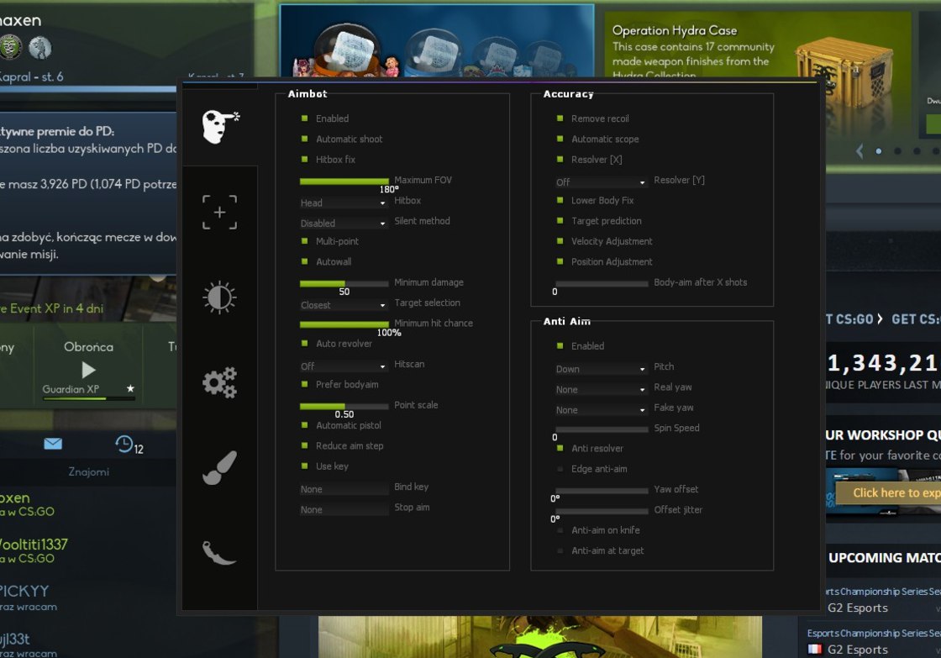The image size is (941, 658).
Task: Open the Operation Hydra Case banner
Action: [x=756, y=50]
